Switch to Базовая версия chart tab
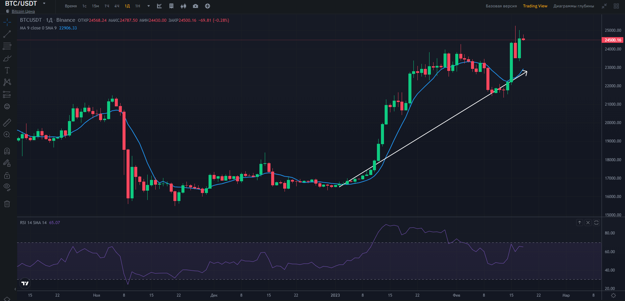The height and width of the screenshot is (301, 625). click(501, 6)
